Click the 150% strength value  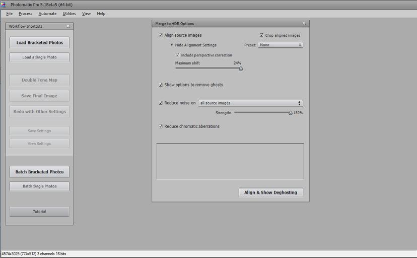tap(298, 113)
